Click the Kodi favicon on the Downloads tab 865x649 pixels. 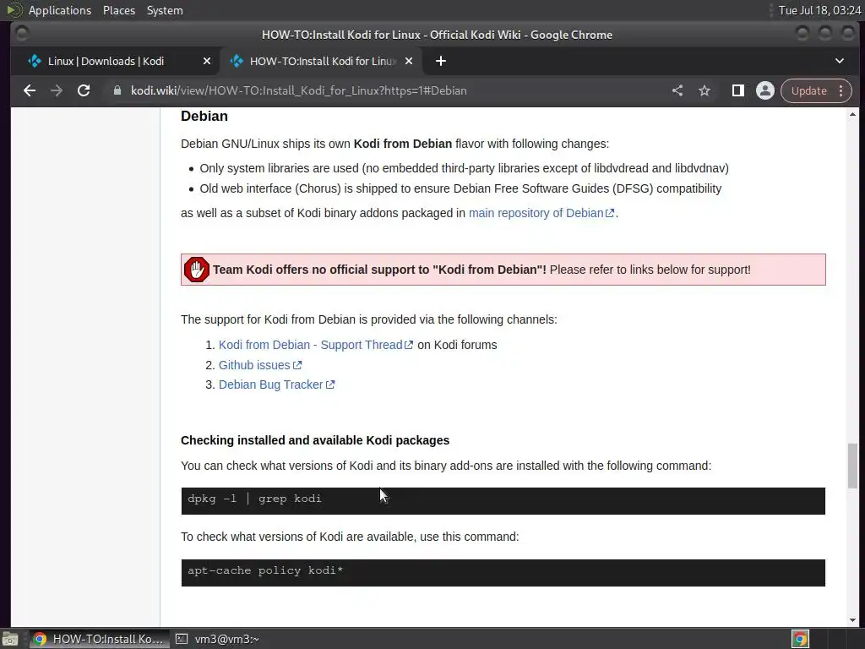(x=34, y=61)
